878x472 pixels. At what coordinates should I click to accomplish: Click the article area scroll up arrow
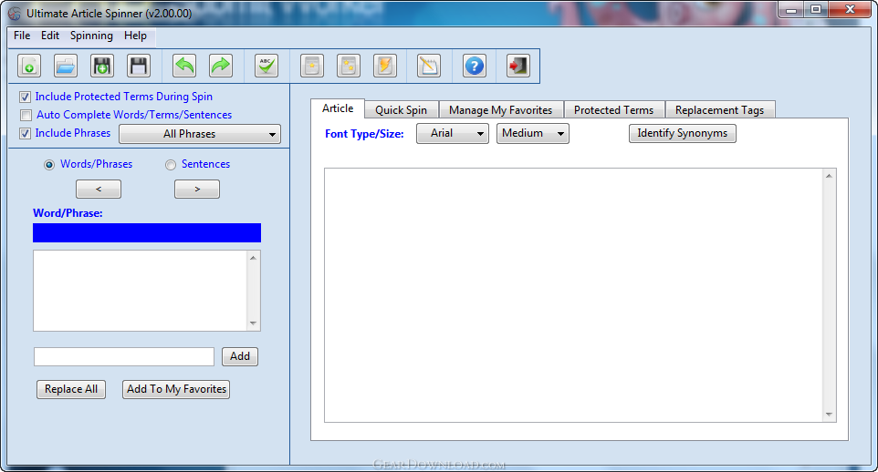coord(829,176)
